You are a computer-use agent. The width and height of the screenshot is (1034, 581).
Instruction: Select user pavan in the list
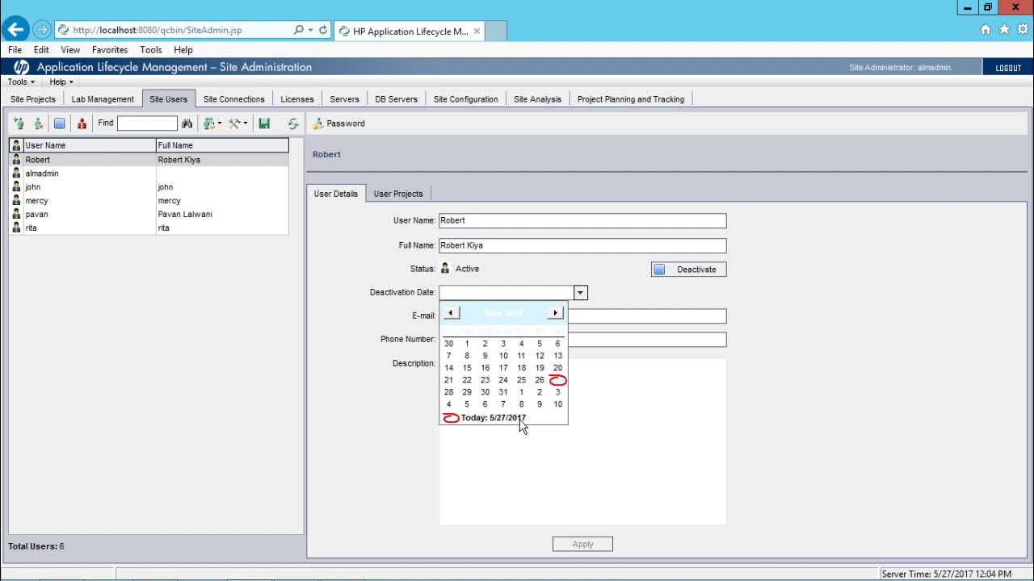tap(149, 215)
